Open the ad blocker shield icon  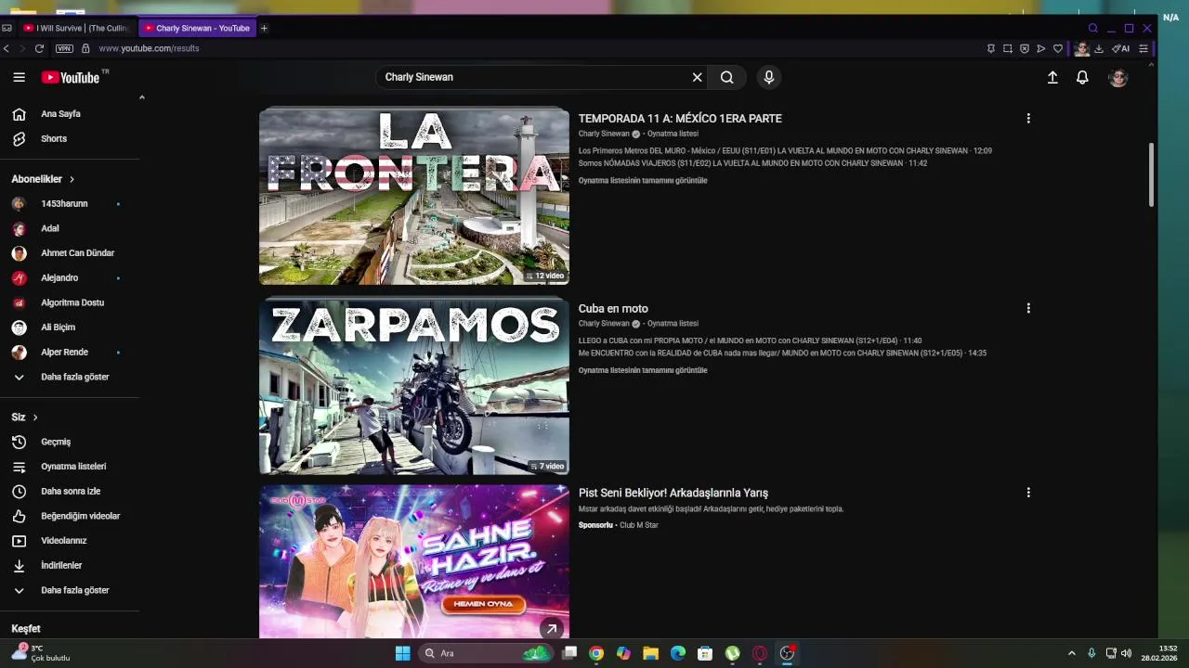(x=1025, y=48)
